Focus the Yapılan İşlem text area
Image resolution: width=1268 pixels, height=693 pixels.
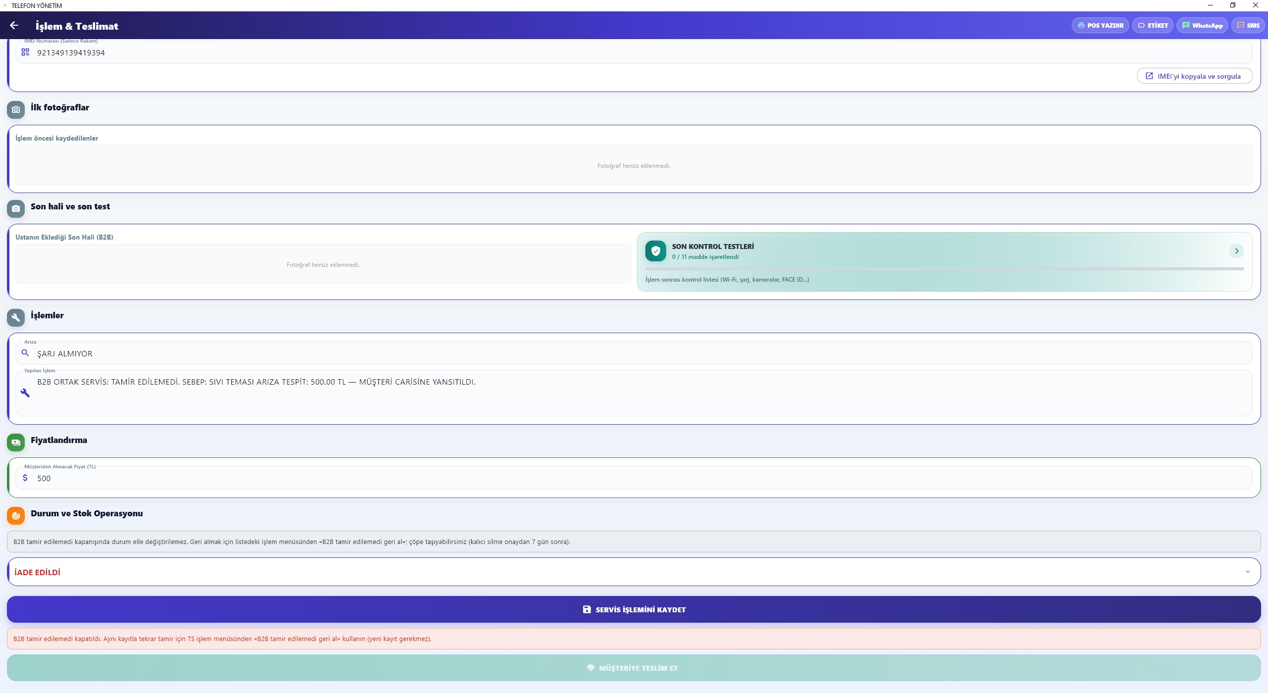point(634,393)
